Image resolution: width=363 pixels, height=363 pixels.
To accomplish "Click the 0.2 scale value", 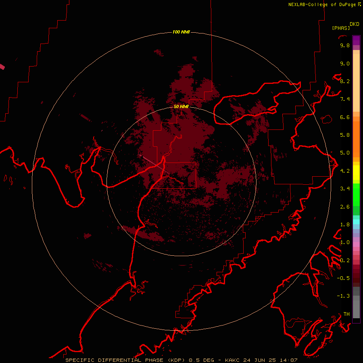I will point(345,261).
